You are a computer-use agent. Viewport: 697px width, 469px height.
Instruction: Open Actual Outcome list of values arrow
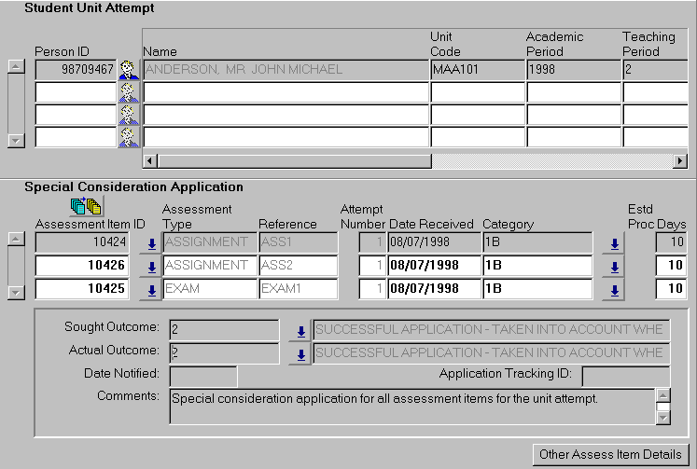pos(300,353)
